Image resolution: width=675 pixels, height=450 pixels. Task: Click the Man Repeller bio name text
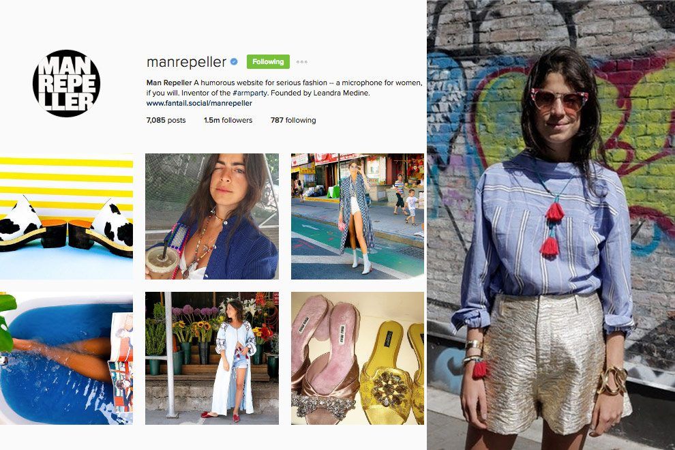[169, 82]
